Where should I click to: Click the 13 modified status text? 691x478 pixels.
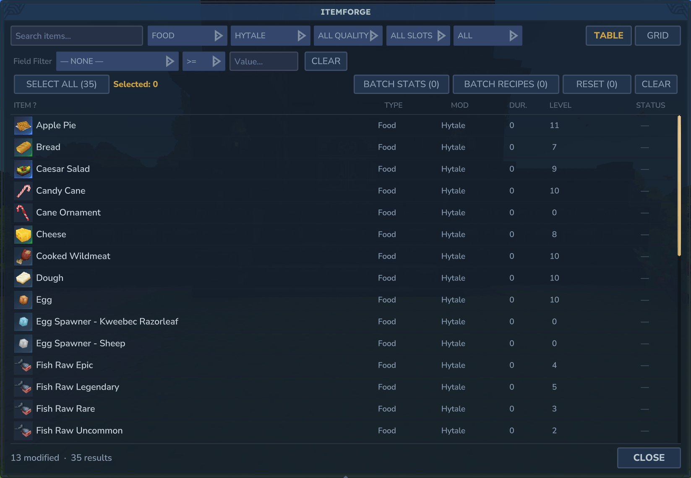35,458
